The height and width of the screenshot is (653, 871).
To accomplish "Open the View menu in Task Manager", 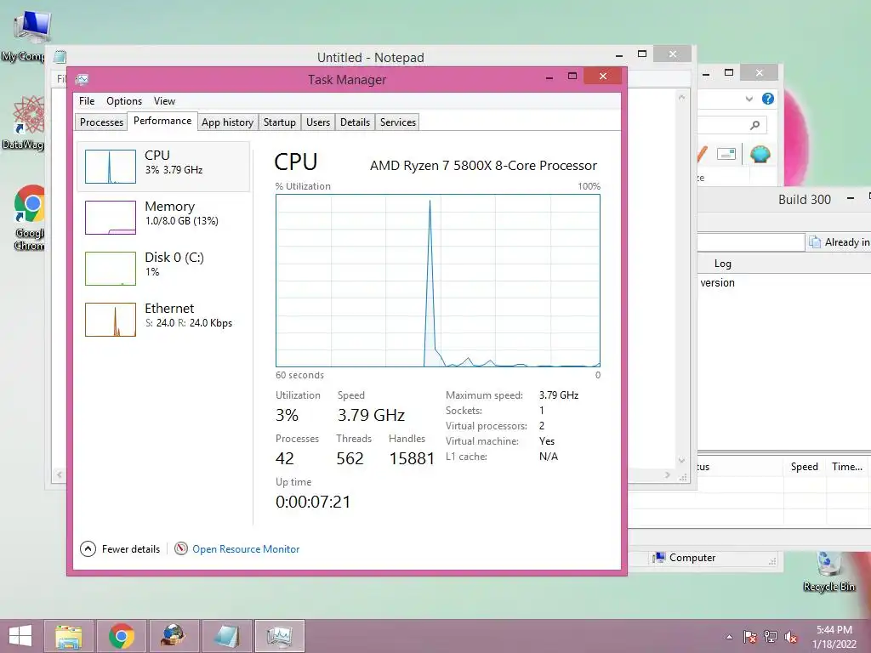I will point(164,101).
